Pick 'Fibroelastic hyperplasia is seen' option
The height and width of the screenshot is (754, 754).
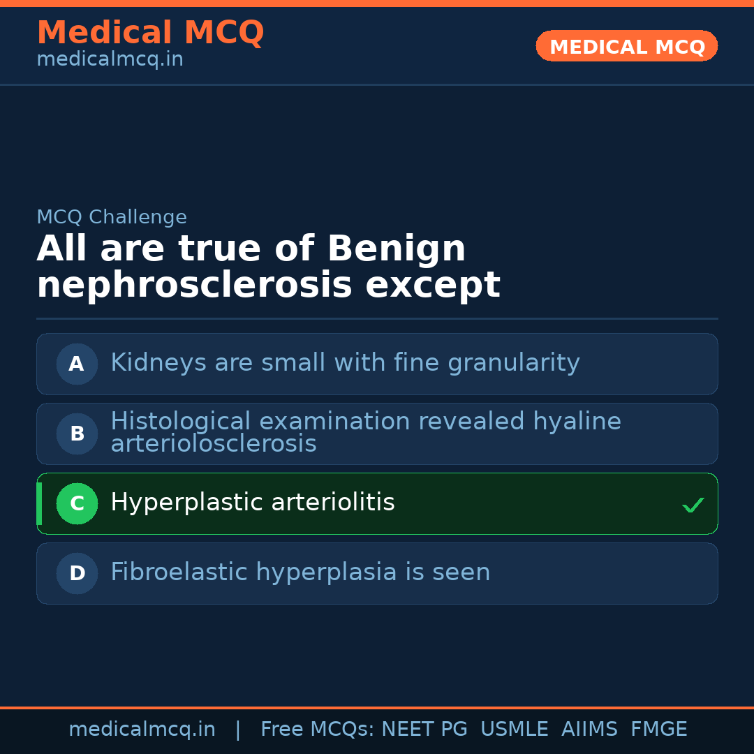300,572
